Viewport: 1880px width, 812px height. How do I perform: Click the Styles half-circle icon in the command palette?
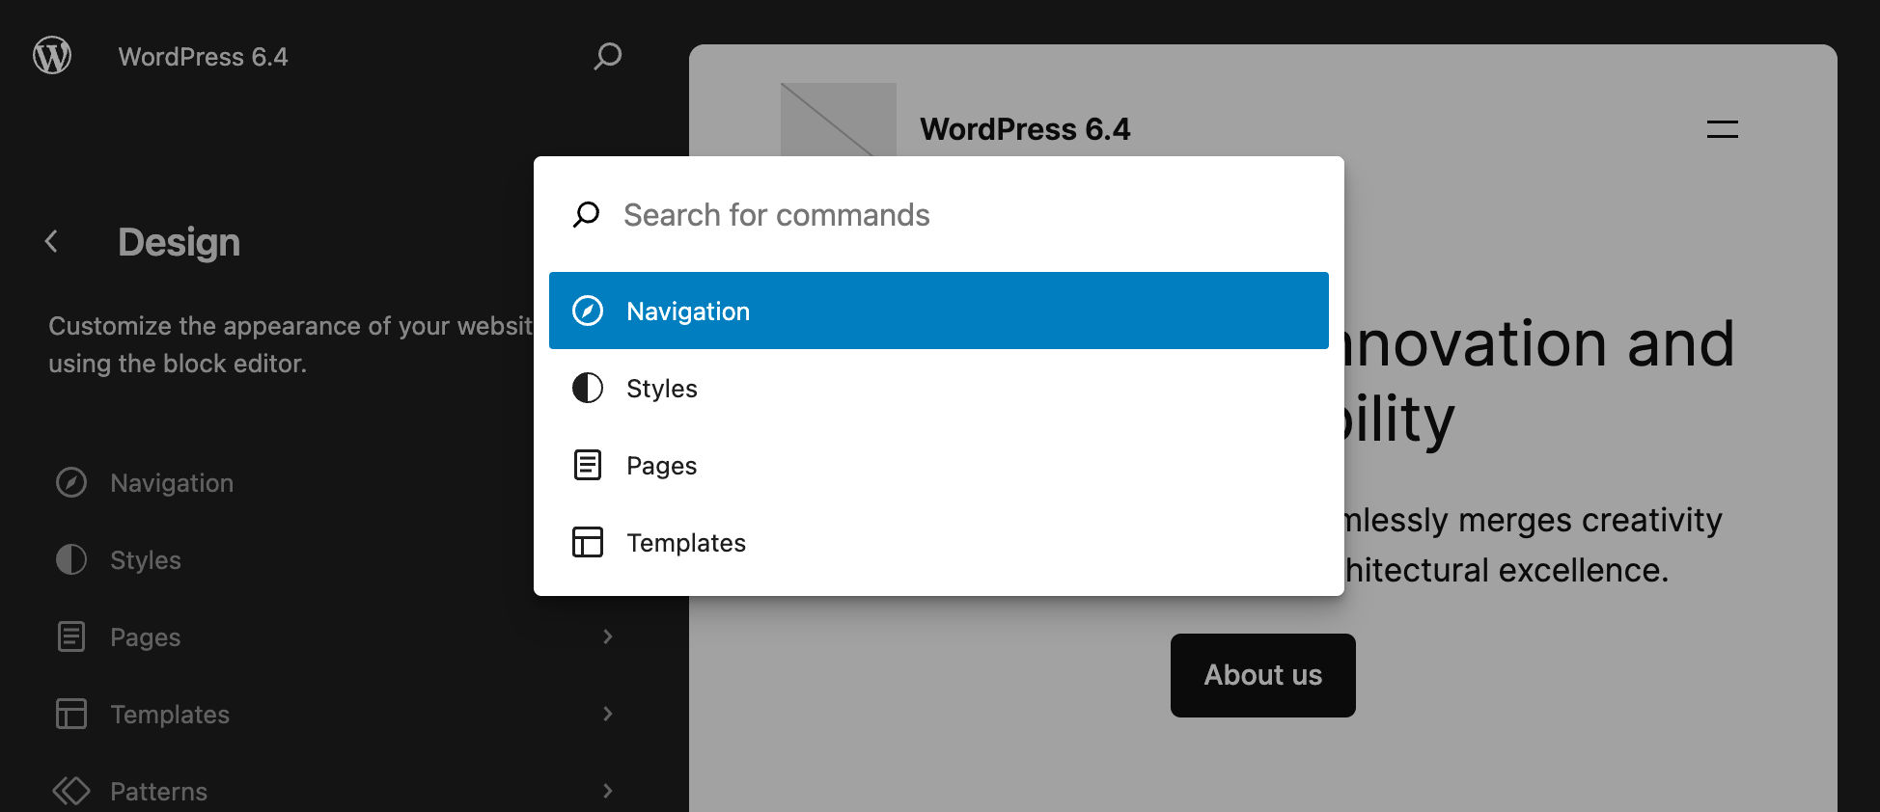[x=588, y=388]
